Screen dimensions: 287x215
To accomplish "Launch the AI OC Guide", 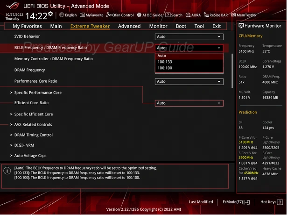I will (149, 15).
